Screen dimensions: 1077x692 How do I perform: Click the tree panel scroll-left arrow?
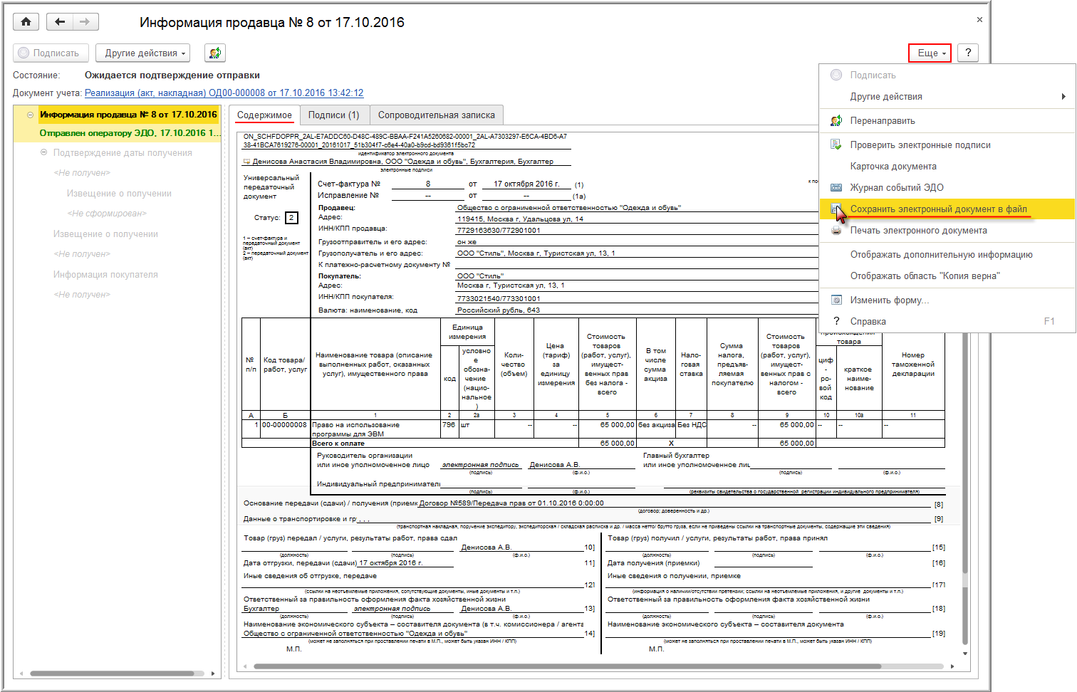21,673
